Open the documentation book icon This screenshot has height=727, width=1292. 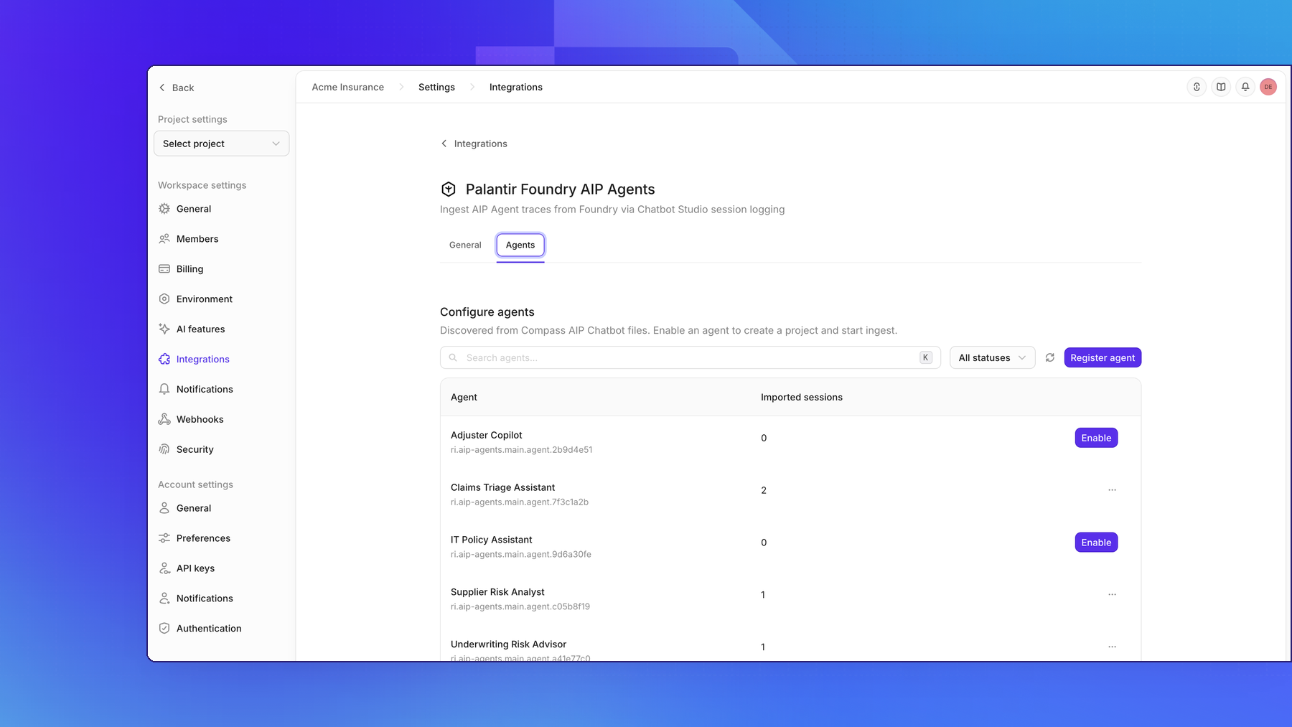click(1221, 87)
